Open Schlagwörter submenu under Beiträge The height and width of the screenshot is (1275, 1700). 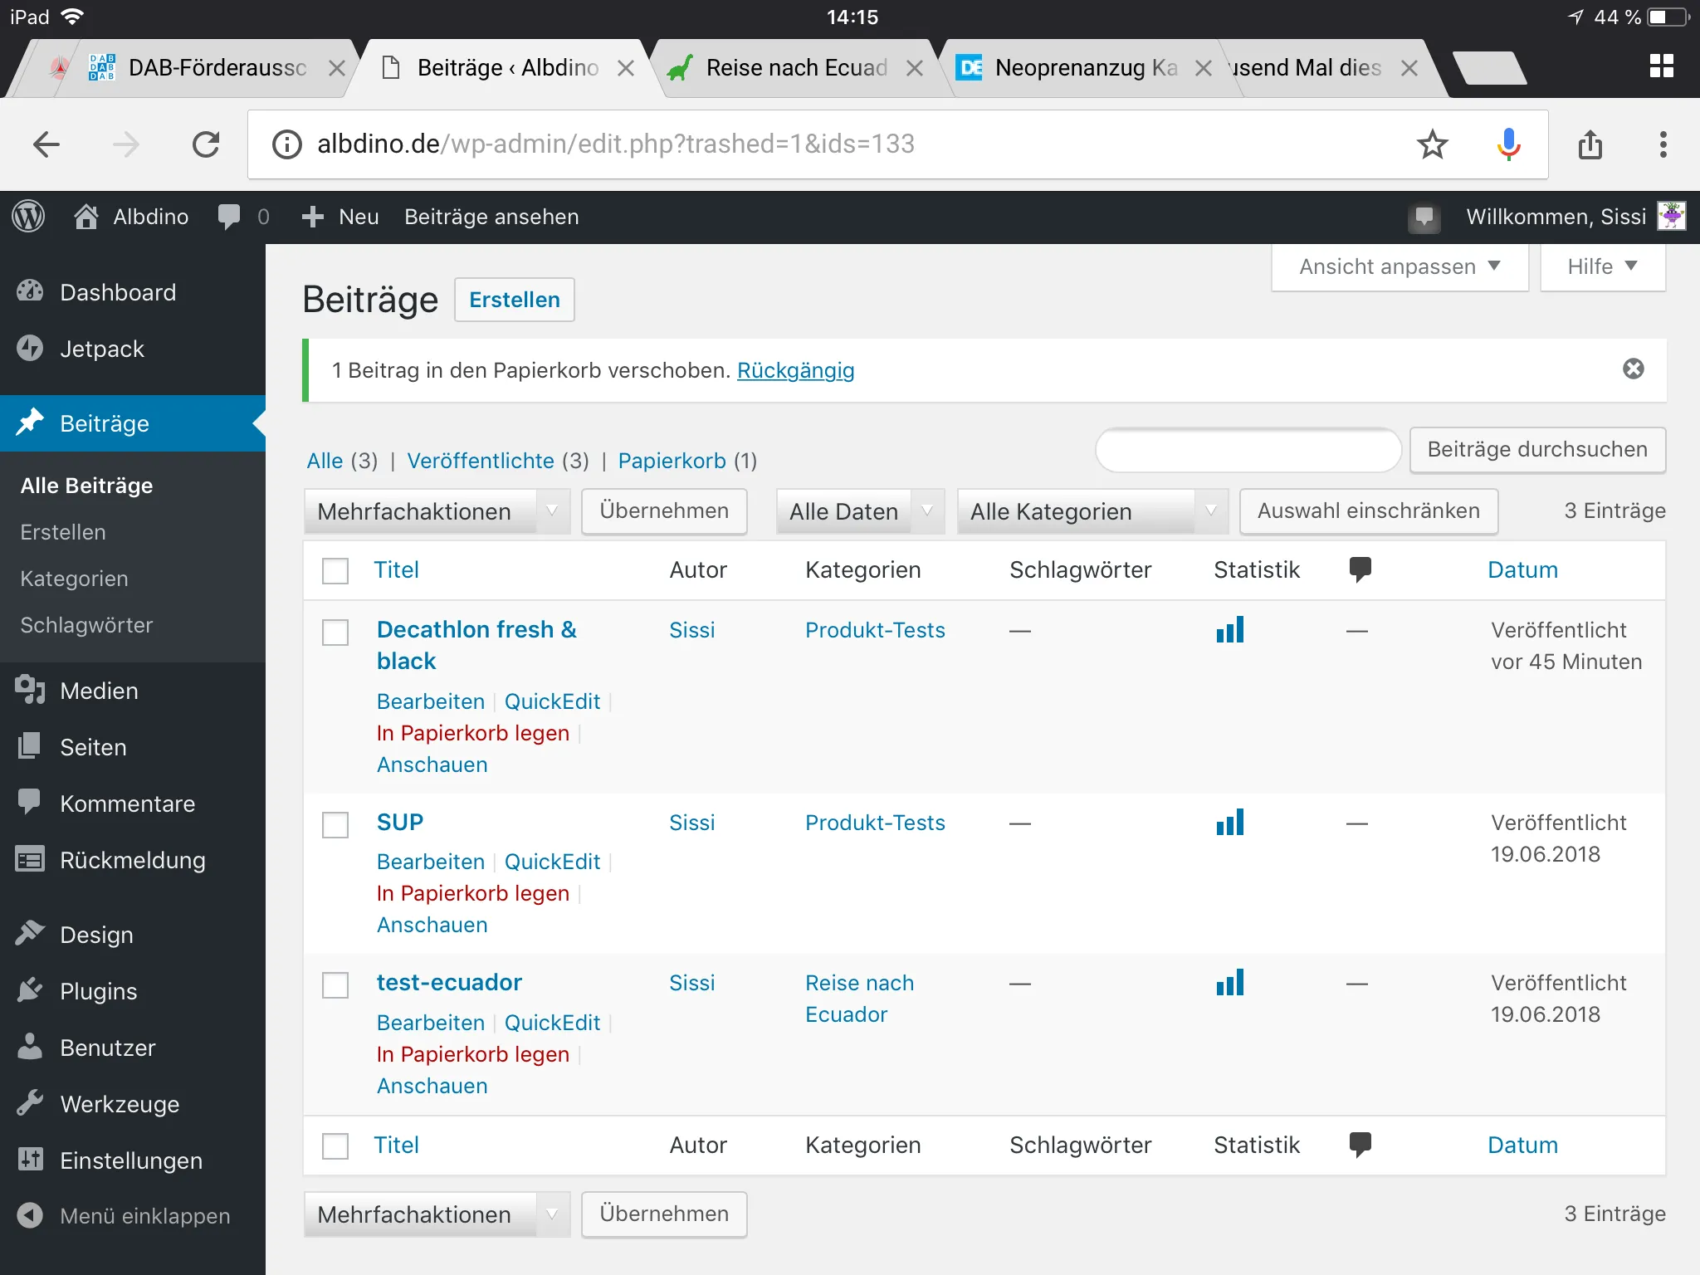coord(87,625)
